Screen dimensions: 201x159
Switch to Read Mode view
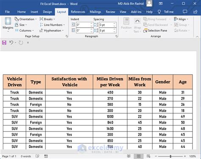(128, 156)
